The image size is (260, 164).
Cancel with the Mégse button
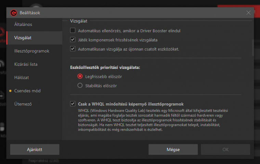(x=173, y=149)
